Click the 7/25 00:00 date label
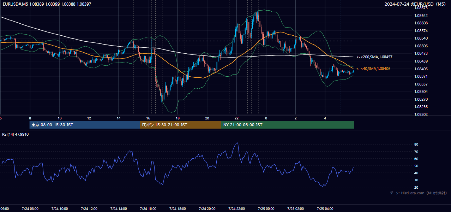Image resolution: width=451 pixels, height=212 pixels. tap(266, 209)
